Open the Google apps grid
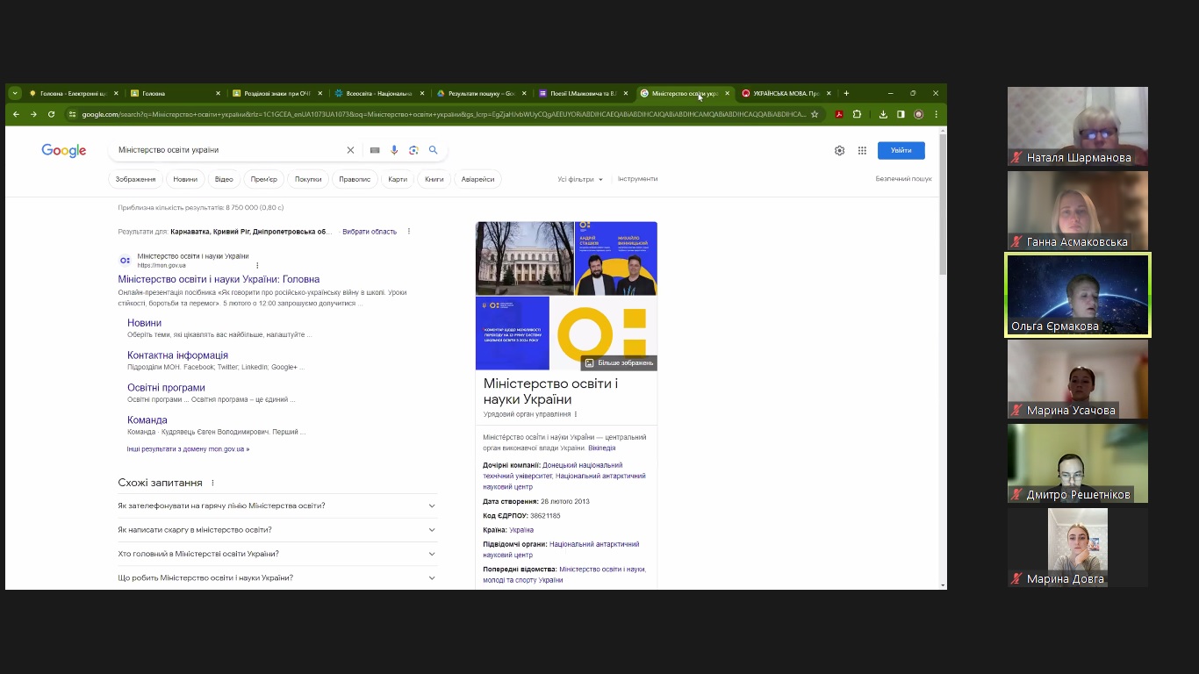1199x674 pixels. (x=862, y=150)
